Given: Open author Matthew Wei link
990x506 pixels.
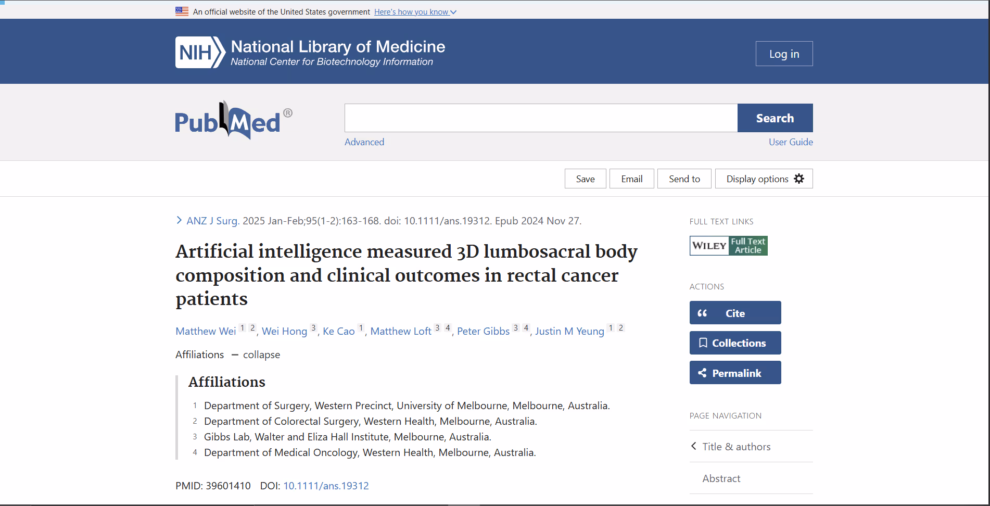Looking at the screenshot, I should pos(206,331).
